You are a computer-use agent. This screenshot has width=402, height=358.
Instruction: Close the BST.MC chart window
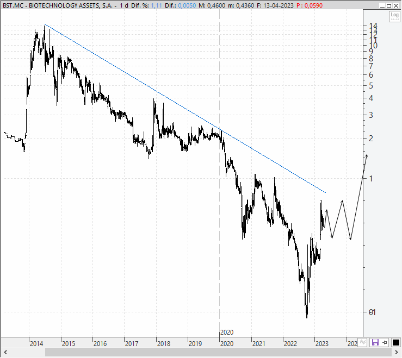(396, 5)
